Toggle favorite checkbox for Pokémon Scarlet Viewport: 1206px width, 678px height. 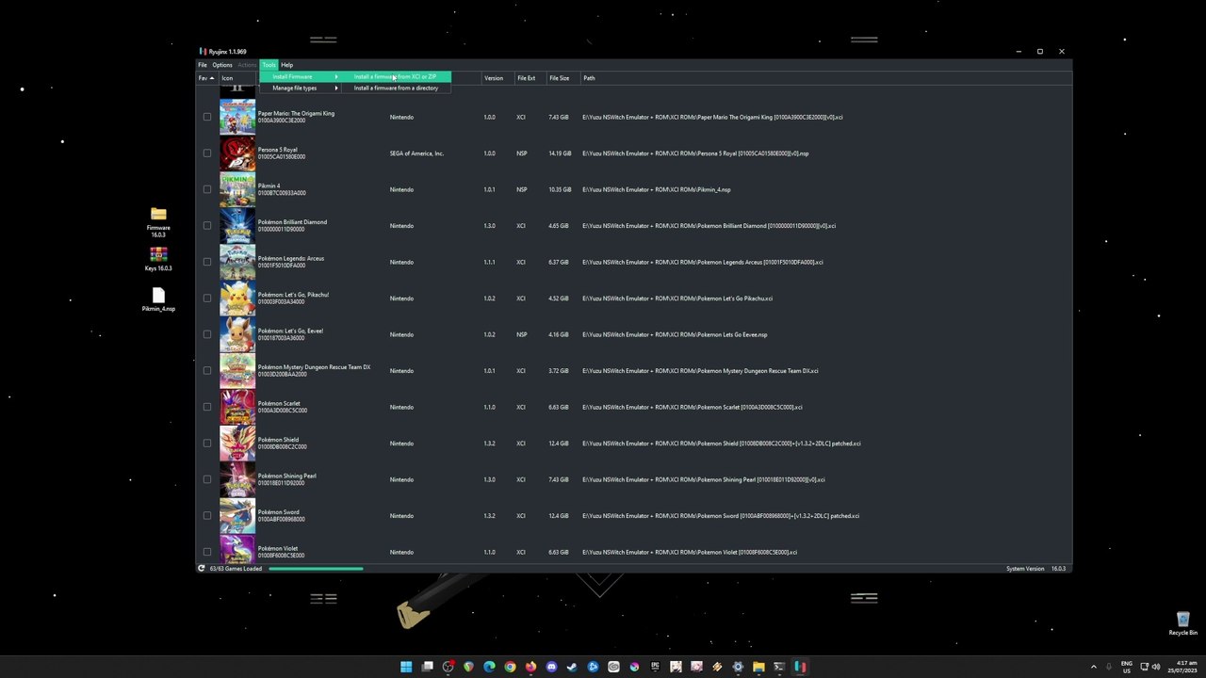click(207, 407)
